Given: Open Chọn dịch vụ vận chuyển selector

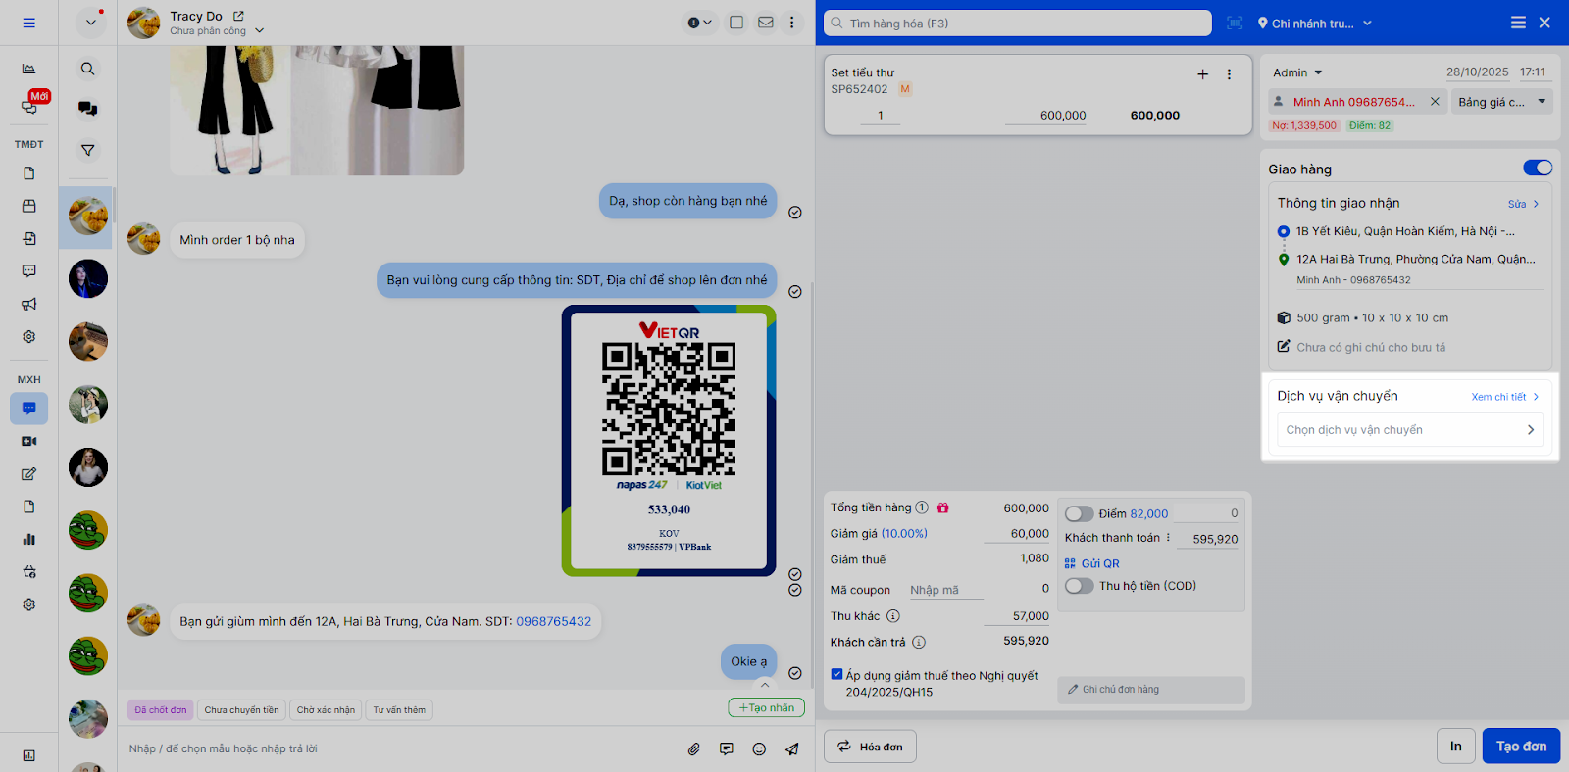Looking at the screenshot, I should (x=1410, y=430).
